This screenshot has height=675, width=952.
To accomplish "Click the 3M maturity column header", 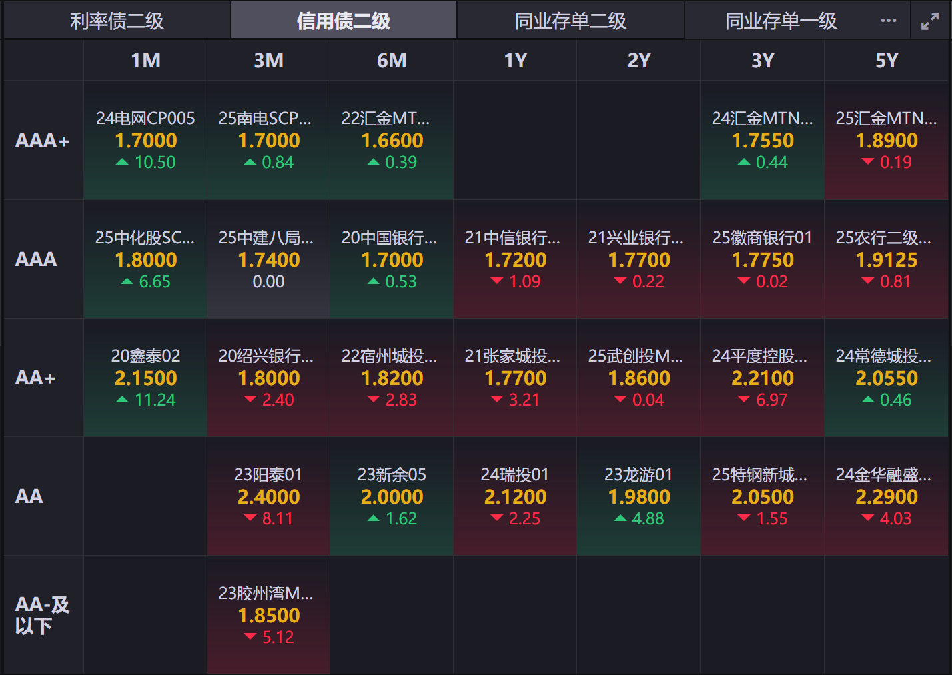I will tap(268, 61).
